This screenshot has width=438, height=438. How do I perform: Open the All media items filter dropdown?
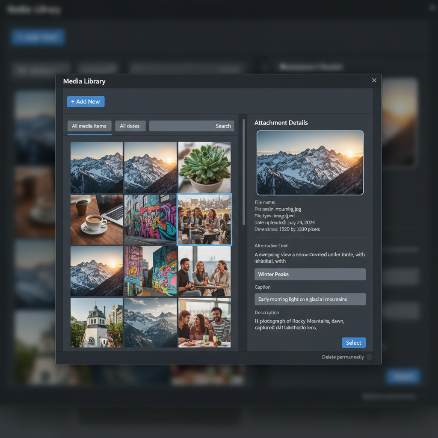click(x=89, y=126)
